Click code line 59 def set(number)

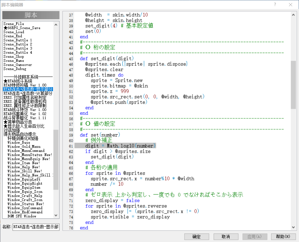[x=100, y=135]
